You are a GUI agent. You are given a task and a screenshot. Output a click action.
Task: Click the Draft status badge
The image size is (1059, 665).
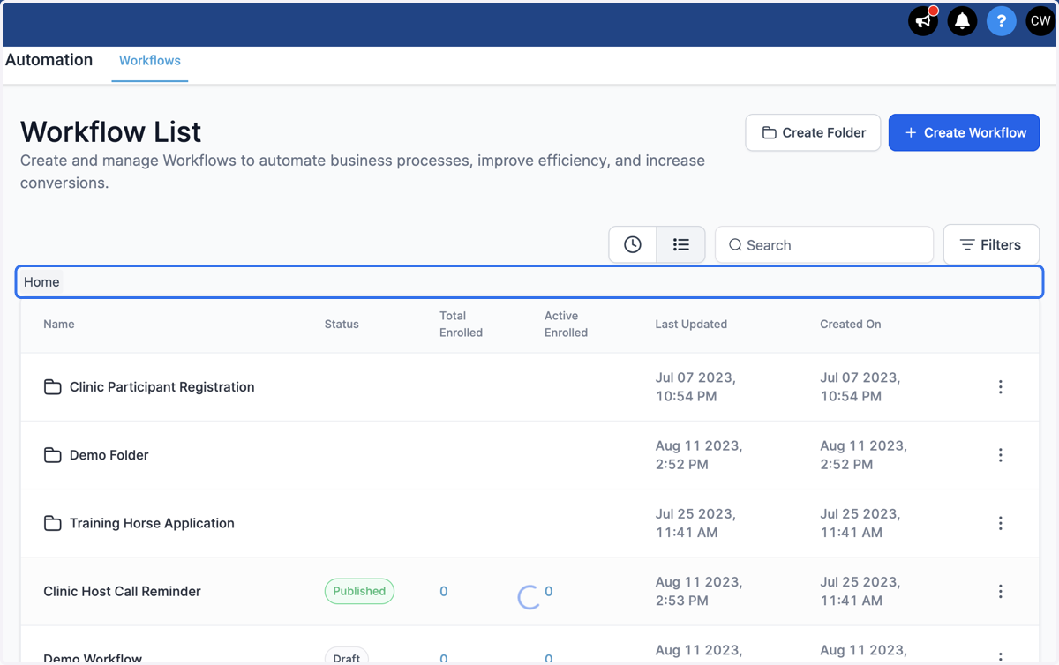(x=347, y=656)
